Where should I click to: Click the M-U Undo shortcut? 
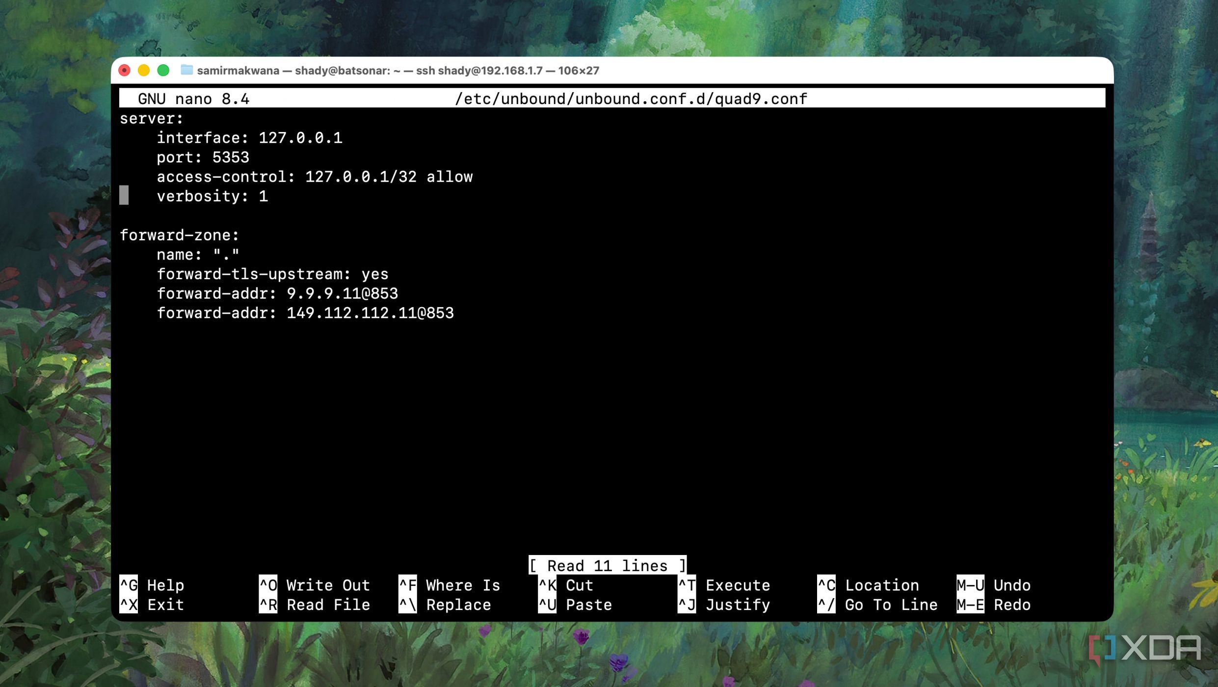(x=994, y=585)
